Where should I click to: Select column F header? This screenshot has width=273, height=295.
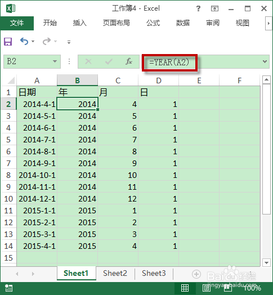pos(240,81)
